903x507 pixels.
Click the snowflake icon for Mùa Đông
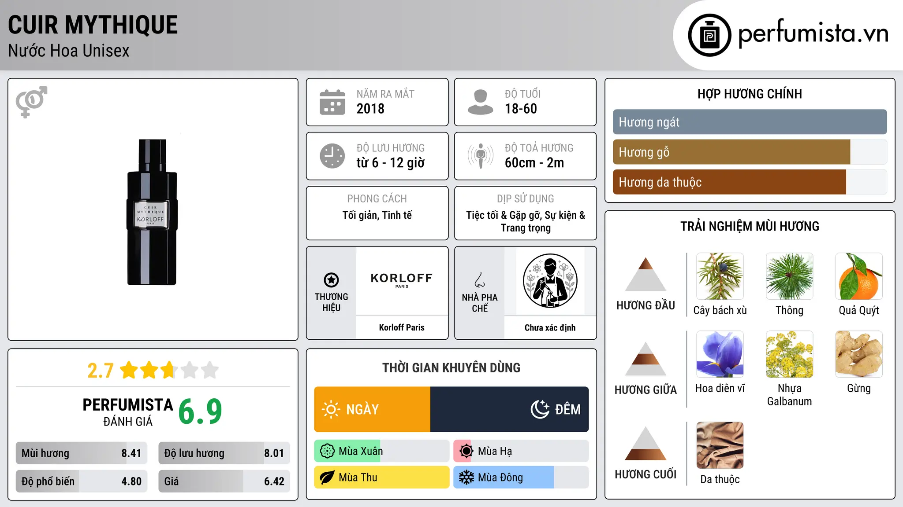pos(466,478)
